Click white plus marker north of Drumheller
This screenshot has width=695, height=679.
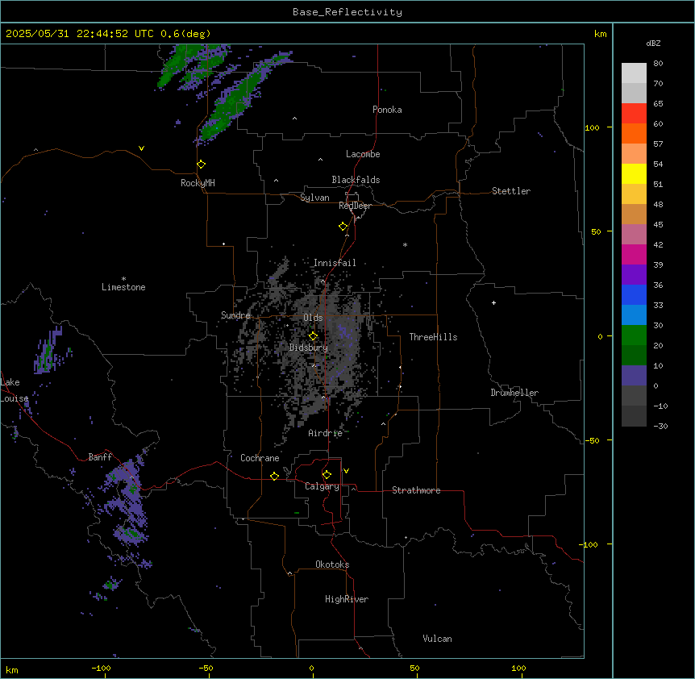coord(493,302)
